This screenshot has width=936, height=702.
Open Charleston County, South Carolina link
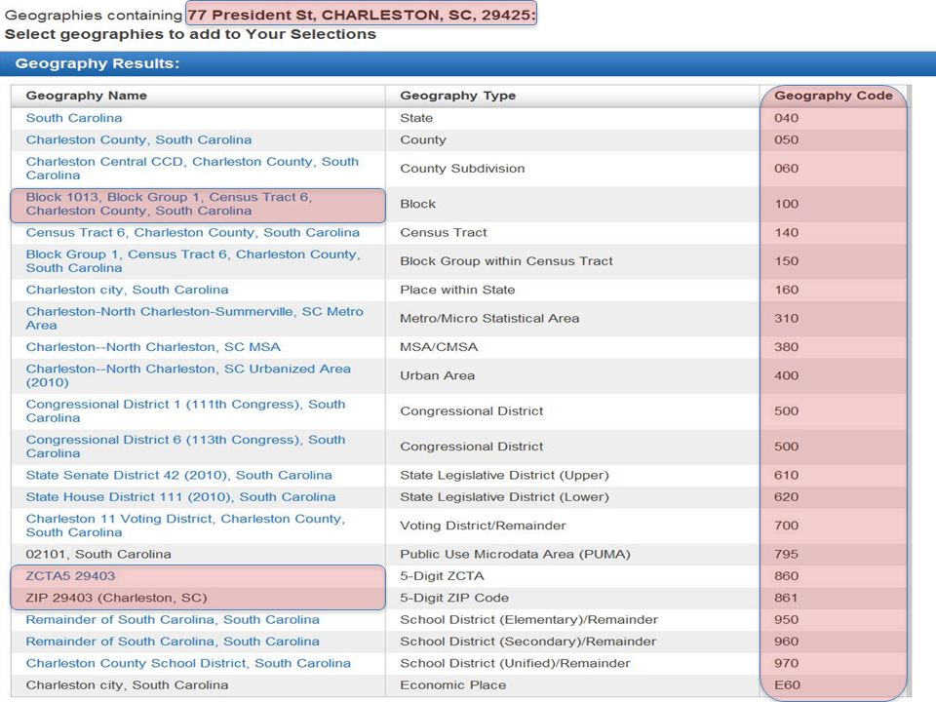pyautogui.click(x=138, y=139)
